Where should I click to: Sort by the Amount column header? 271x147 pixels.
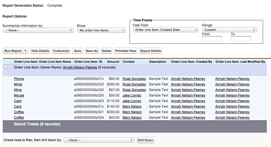113,62
